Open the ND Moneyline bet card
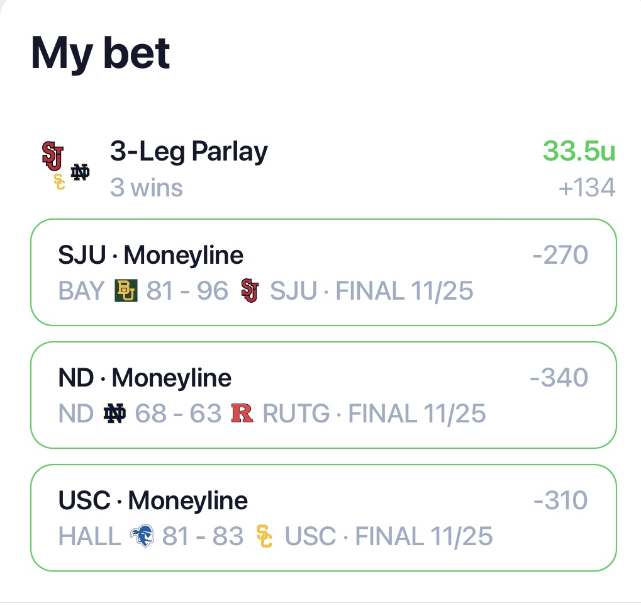The image size is (641, 605). [x=323, y=395]
